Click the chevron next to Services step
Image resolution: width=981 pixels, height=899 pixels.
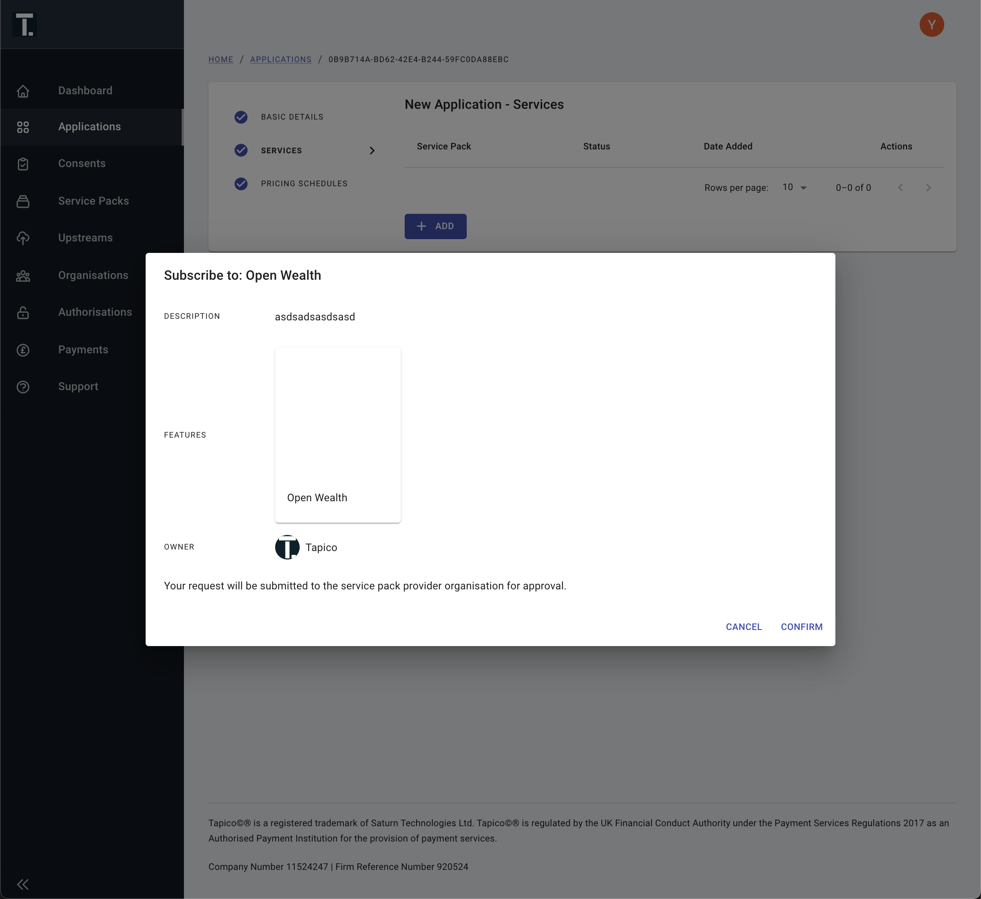(x=372, y=150)
